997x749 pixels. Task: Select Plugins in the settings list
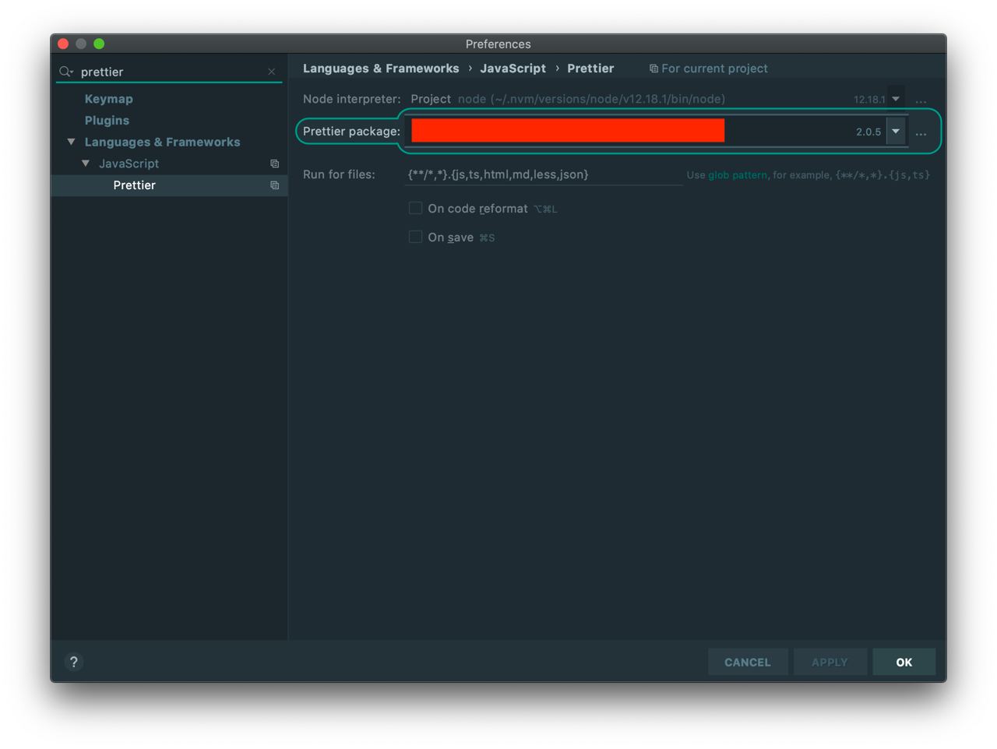107,121
